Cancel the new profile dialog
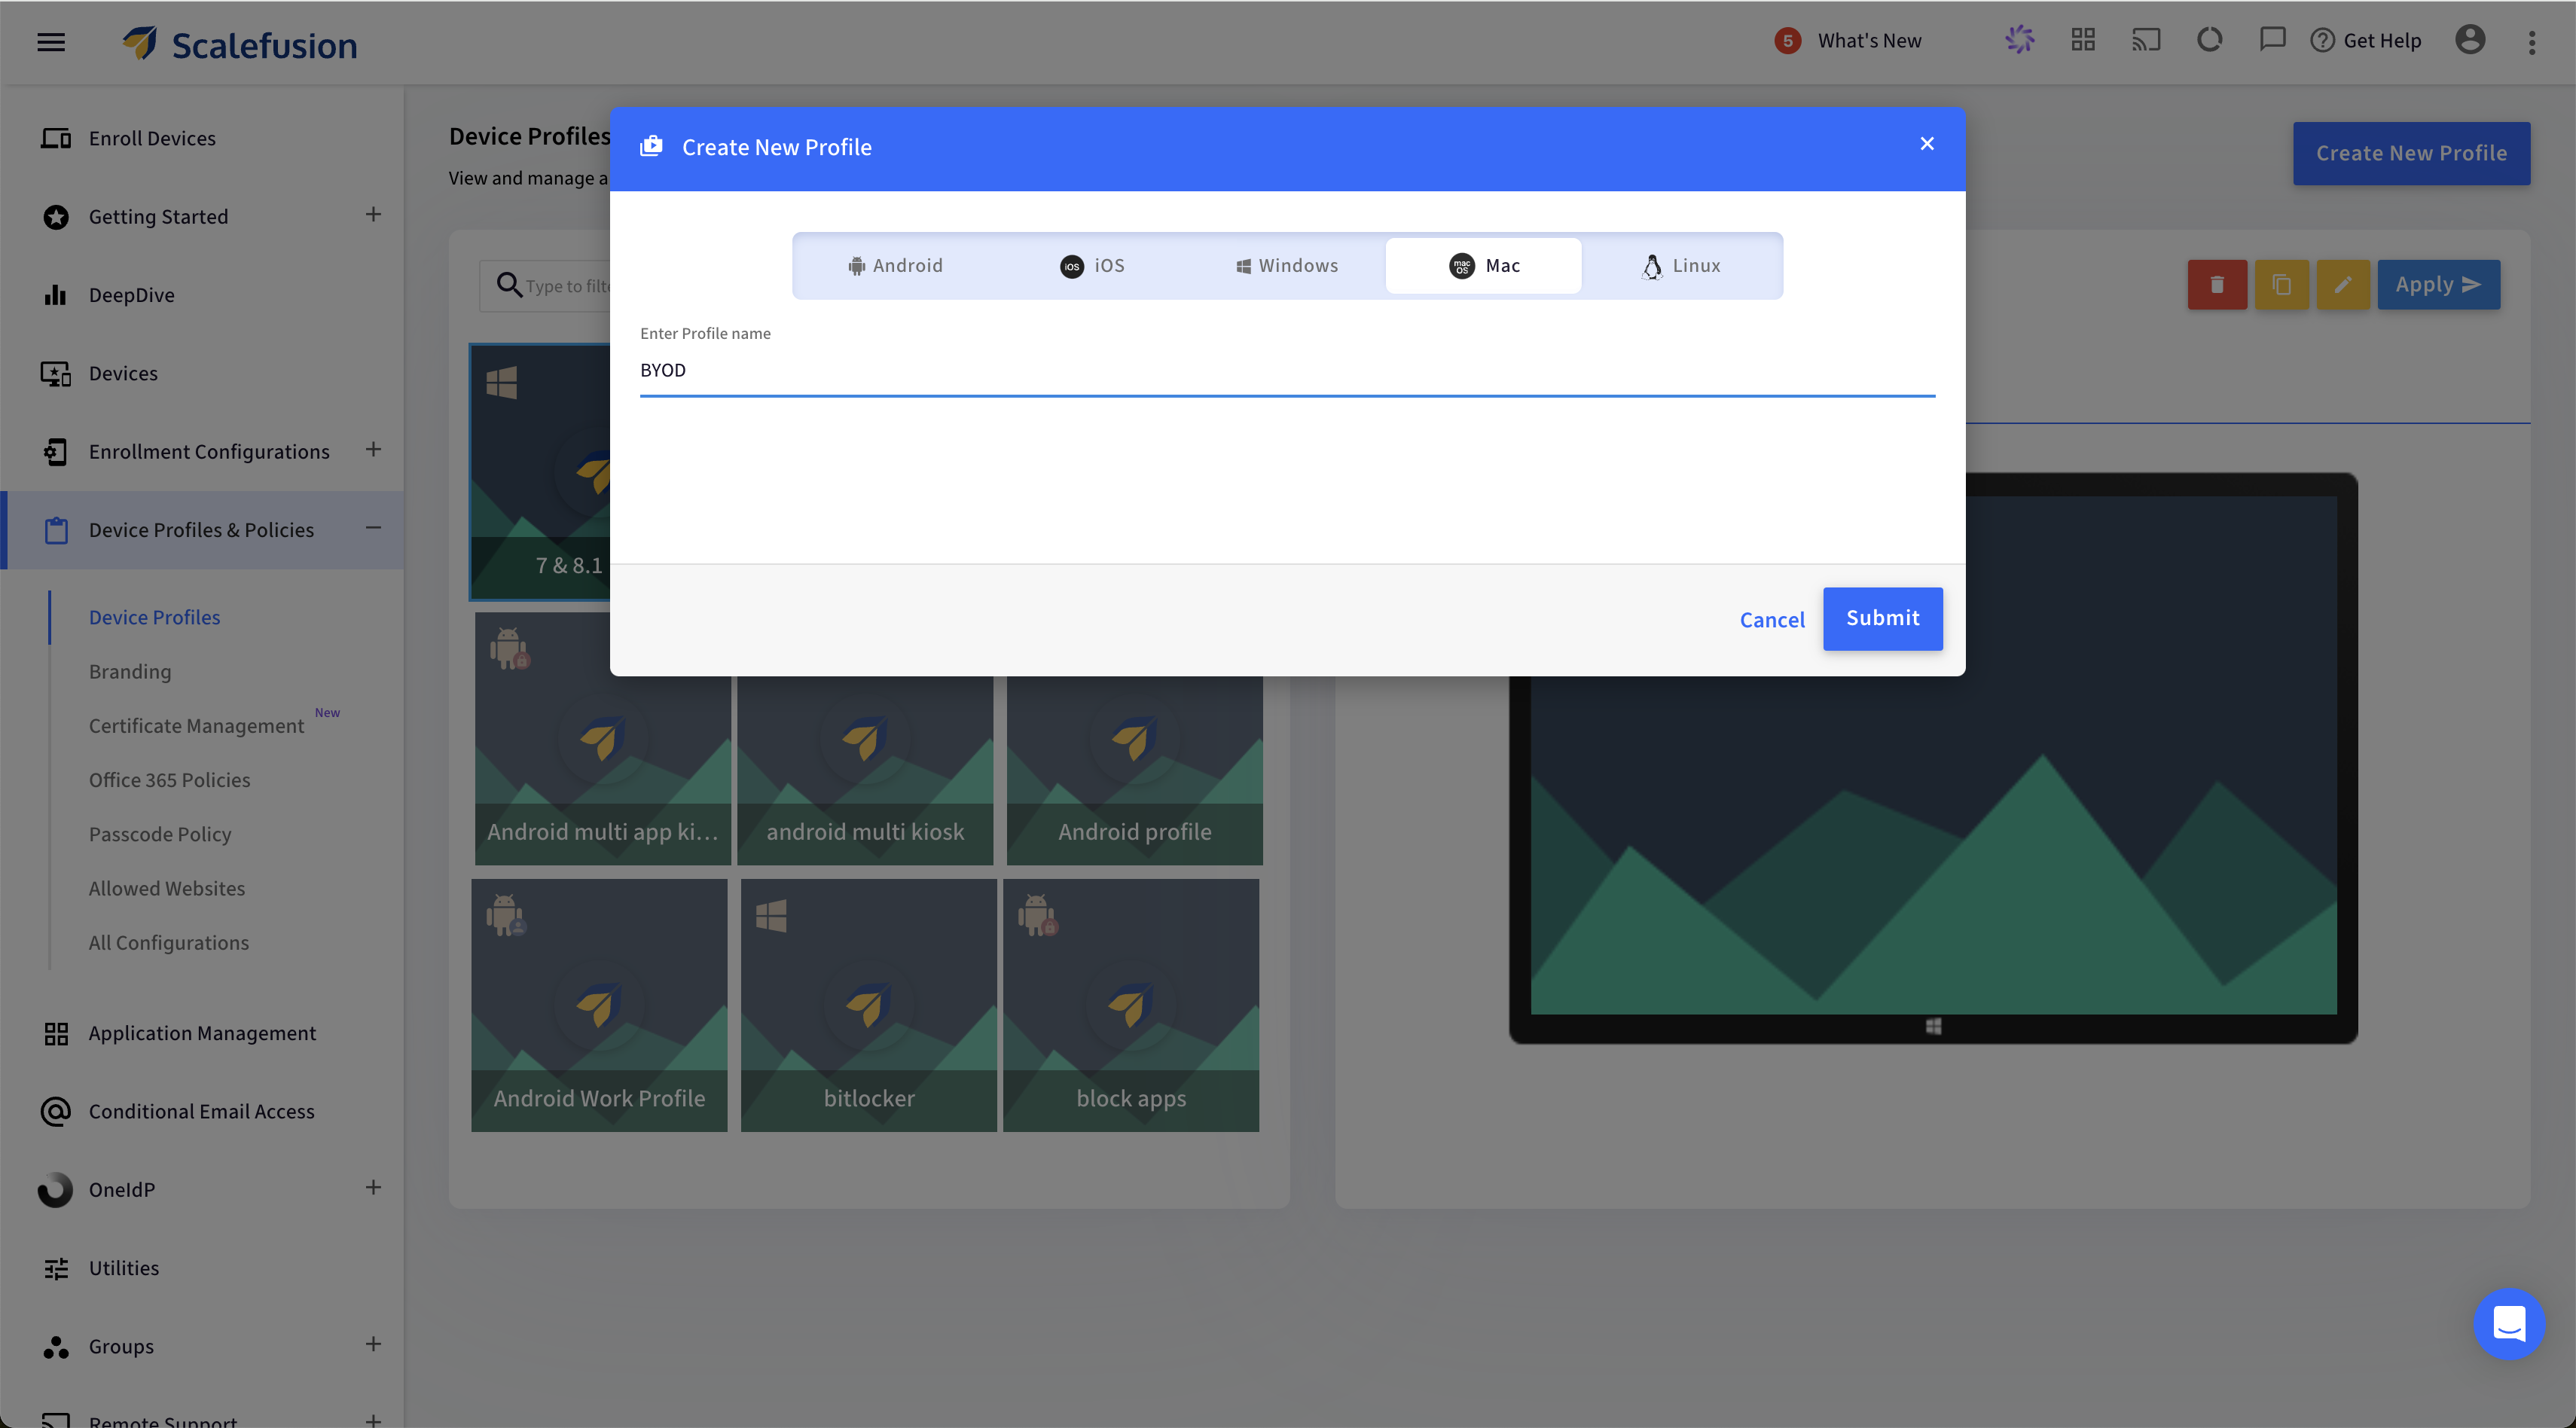Image resolution: width=2576 pixels, height=1428 pixels. 1772,620
